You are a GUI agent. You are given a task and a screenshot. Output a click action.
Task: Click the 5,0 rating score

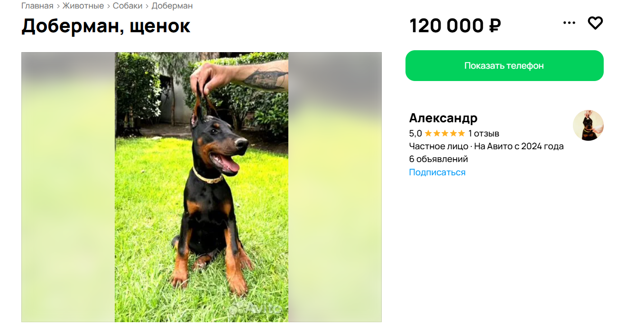coord(415,133)
